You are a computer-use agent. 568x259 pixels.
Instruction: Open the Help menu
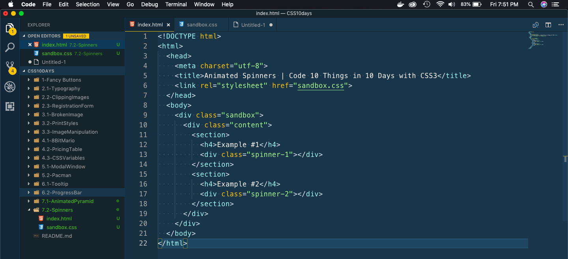[x=228, y=4]
